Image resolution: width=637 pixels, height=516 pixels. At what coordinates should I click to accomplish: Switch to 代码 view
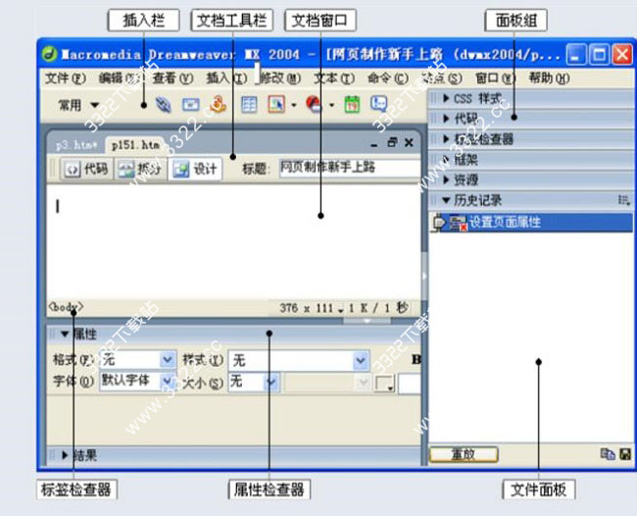tap(85, 169)
